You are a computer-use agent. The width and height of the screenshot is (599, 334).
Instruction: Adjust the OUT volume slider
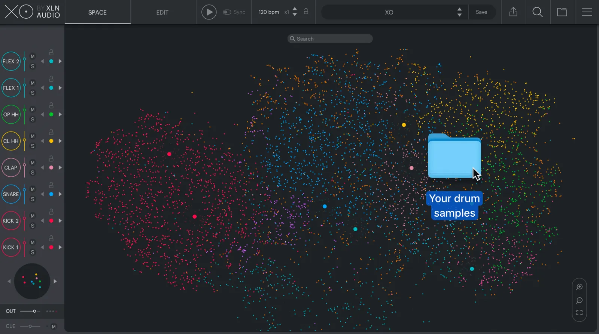coord(30,311)
